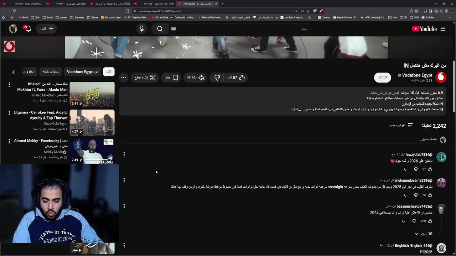Dislike mohamedosama5396's comment
The image size is (456, 256).
[x=416, y=195]
